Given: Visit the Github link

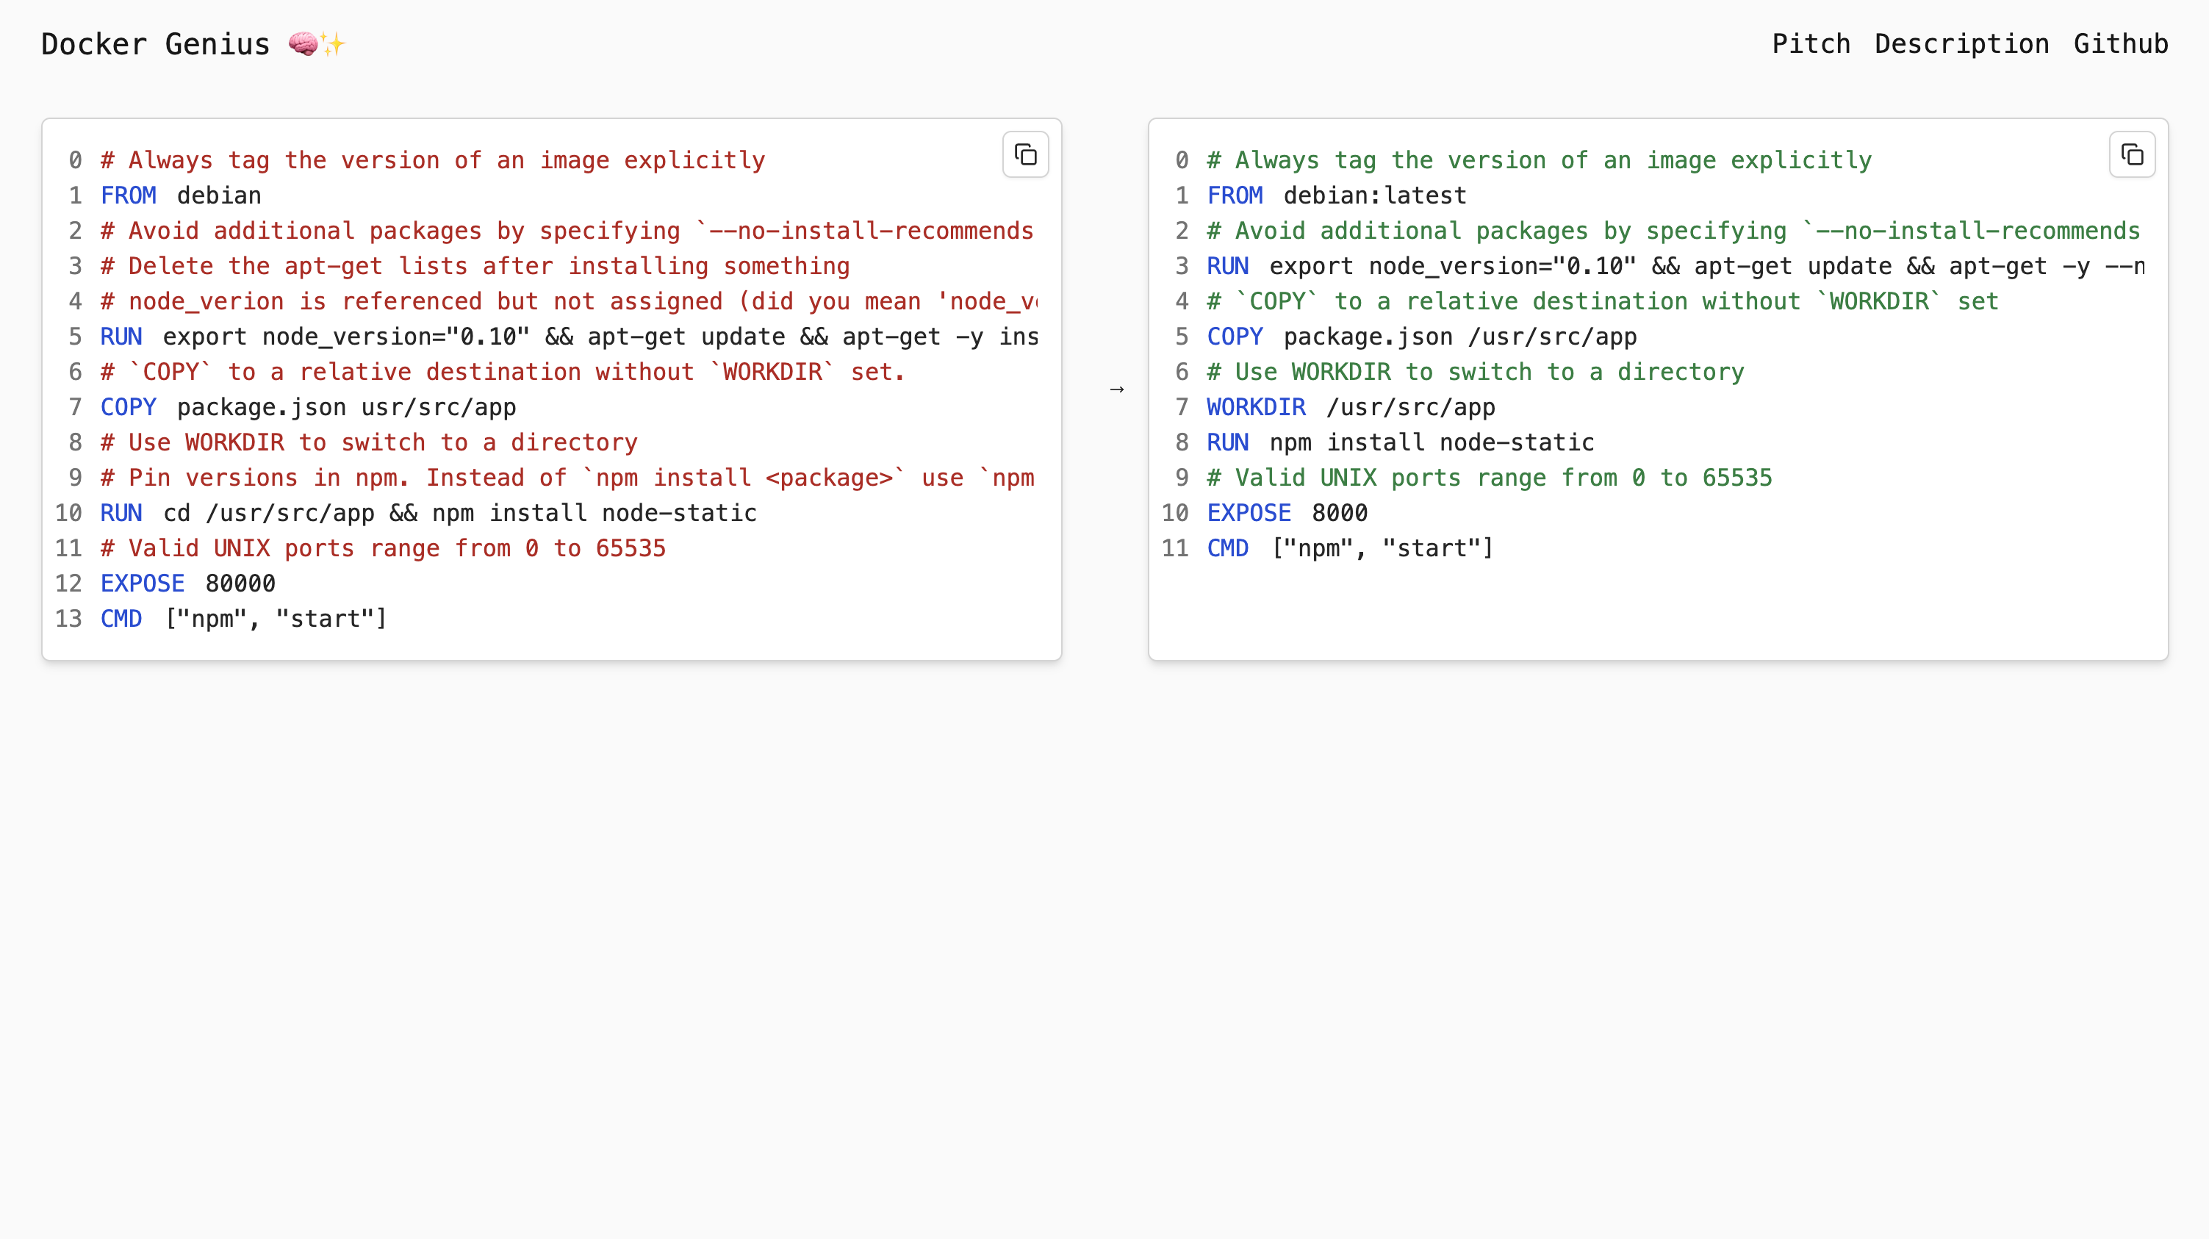Looking at the screenshot, I should coord(2120,44).
